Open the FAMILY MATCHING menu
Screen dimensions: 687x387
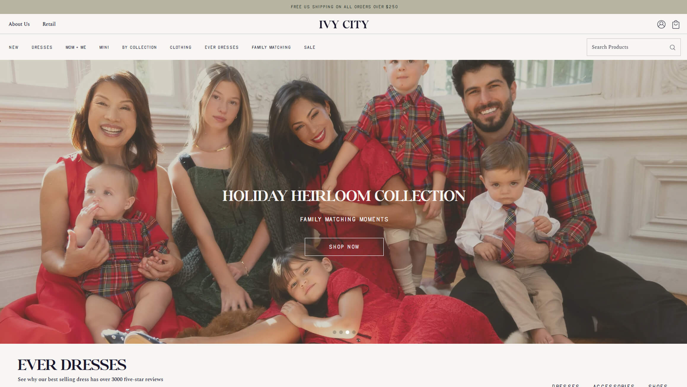(271, 47)
